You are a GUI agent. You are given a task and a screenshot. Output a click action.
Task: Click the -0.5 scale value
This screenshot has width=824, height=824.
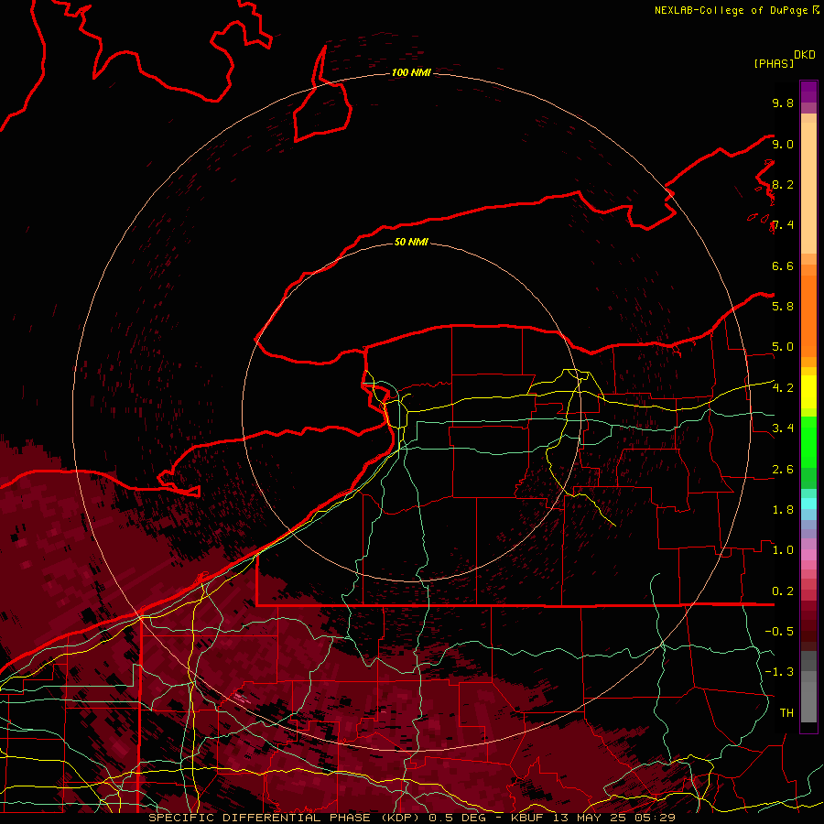pos(779,632)
